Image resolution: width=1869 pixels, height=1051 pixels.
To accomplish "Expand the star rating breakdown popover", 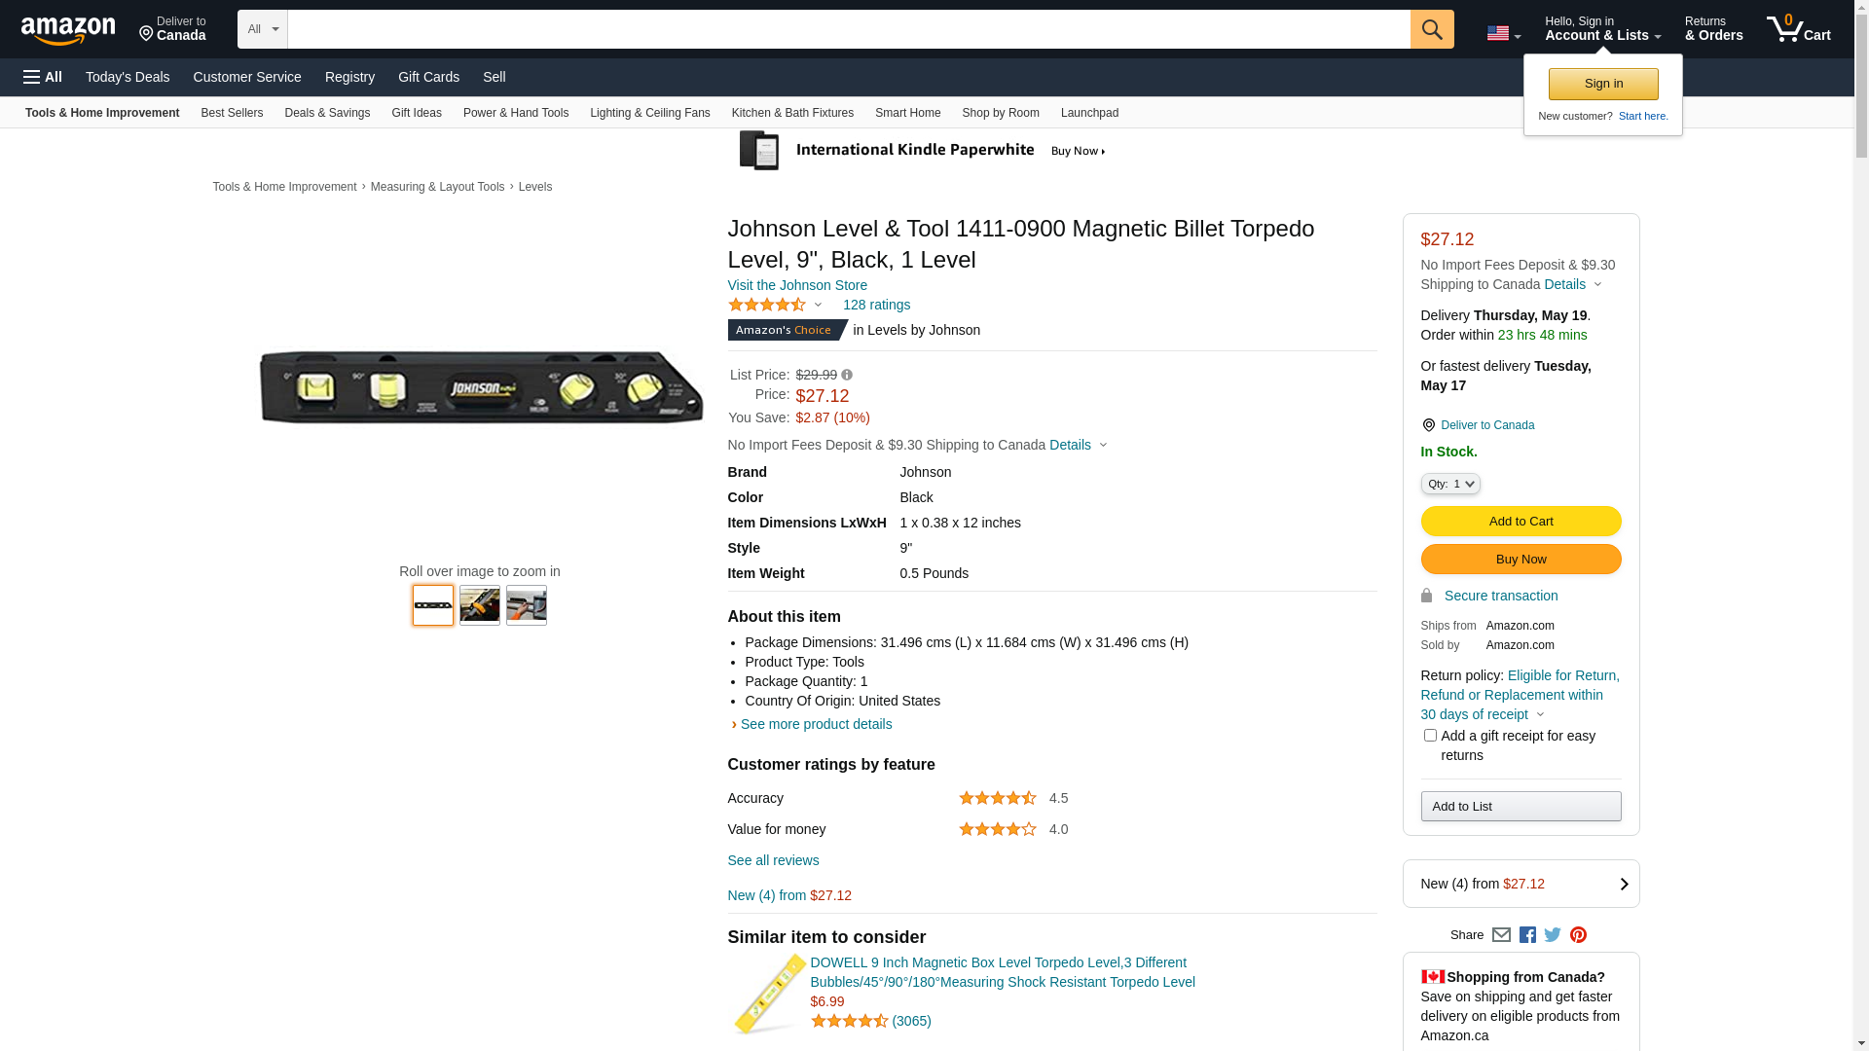I will tap(818, 306).
